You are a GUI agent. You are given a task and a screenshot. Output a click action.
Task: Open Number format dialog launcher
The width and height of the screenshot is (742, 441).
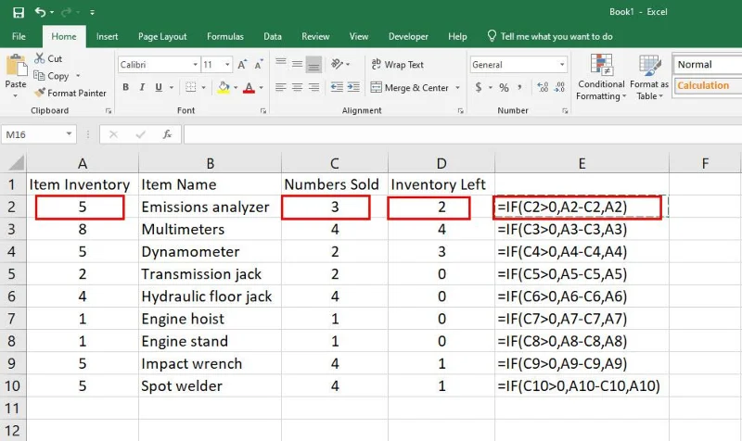[x=565, y=110]
